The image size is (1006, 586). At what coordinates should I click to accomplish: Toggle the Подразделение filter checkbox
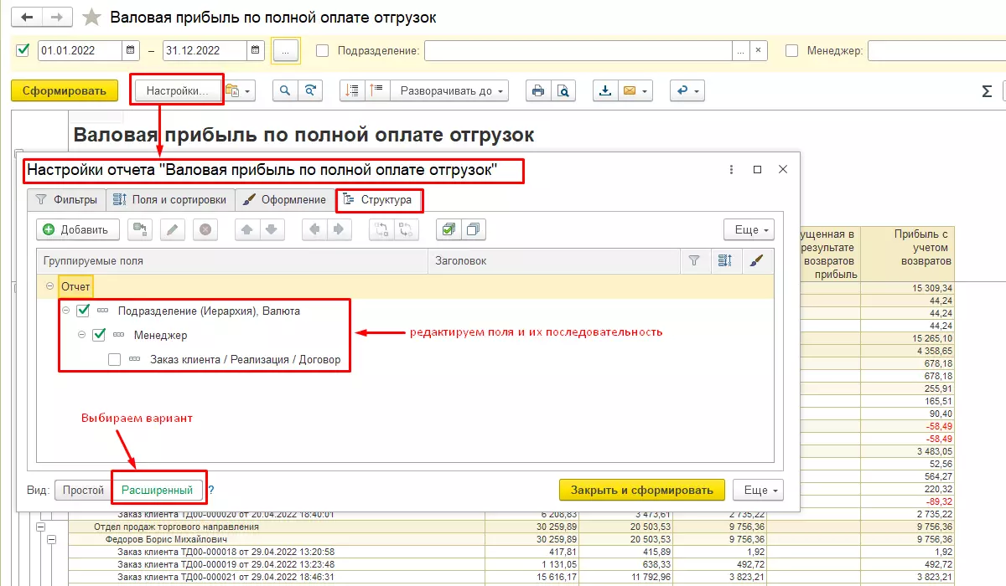pyautogui.click(x=323, y=50)
